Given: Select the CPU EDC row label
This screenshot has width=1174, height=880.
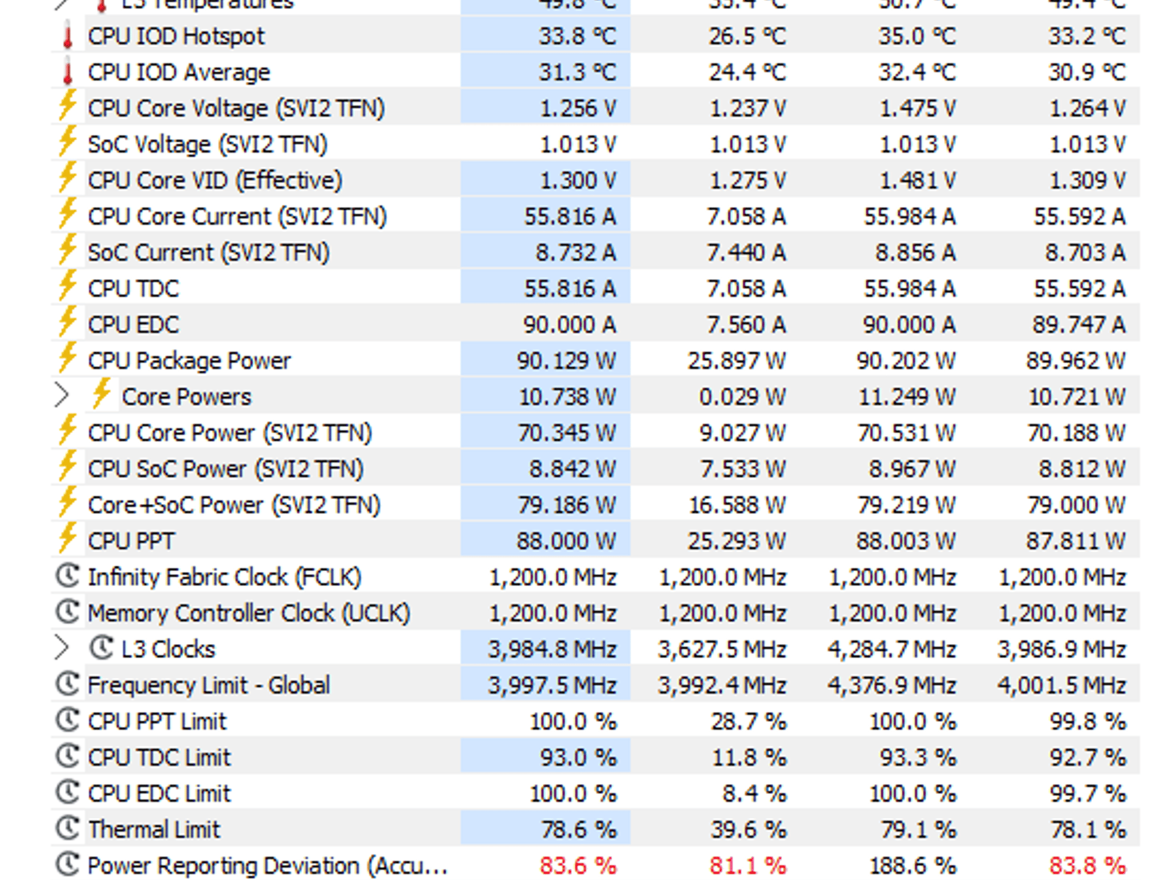Looking at the screenshot, I should (x=133, y=325).
